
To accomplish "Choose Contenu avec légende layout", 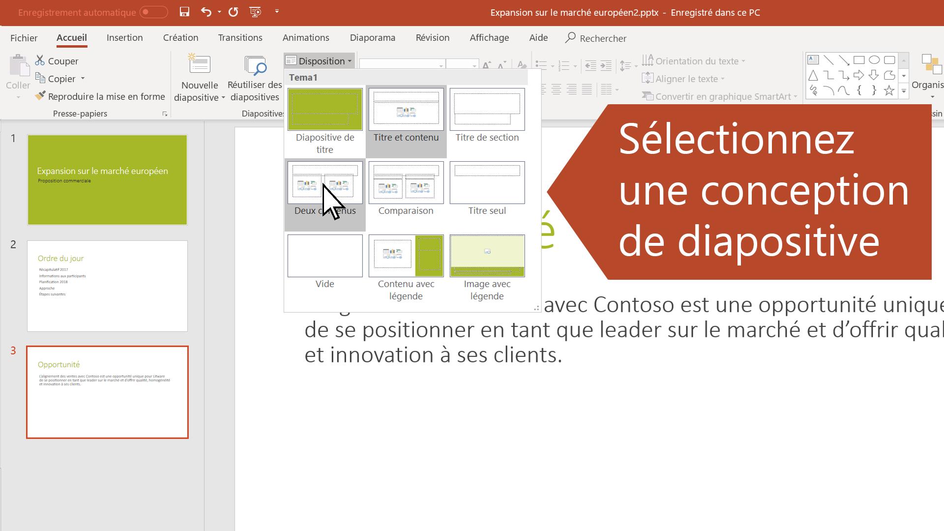I will tap(406, 268).
